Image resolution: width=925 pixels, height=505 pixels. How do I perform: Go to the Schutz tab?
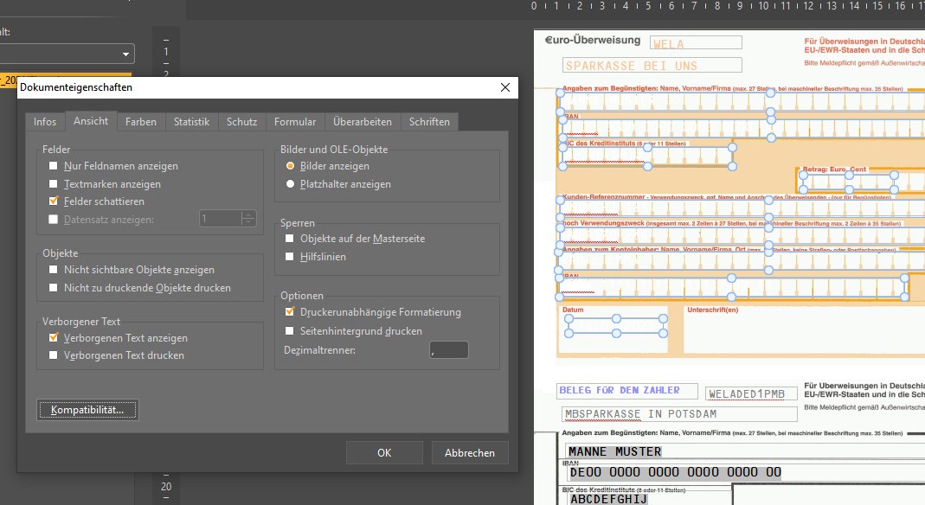pyautogui.click(x=242, y=121)
